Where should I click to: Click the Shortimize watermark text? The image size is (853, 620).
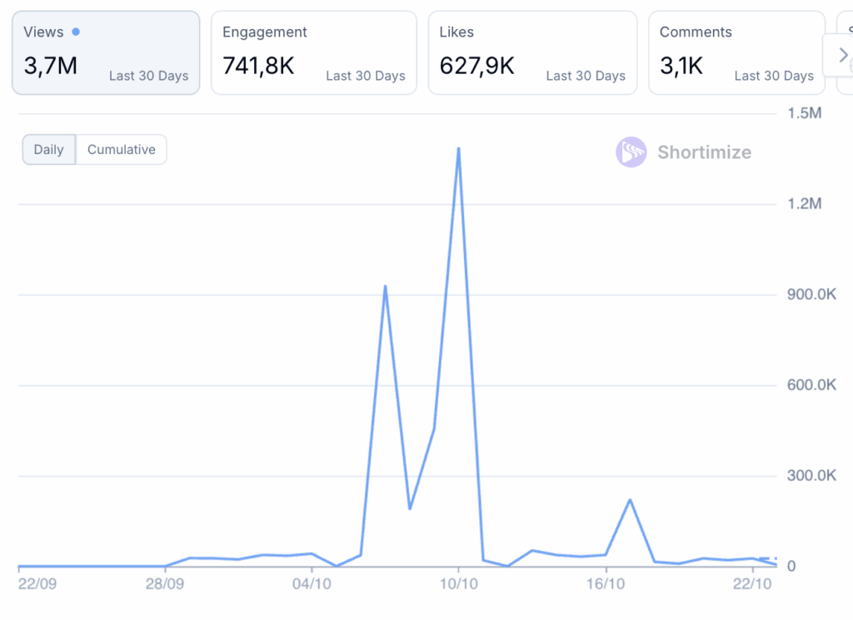coord(704,152)
